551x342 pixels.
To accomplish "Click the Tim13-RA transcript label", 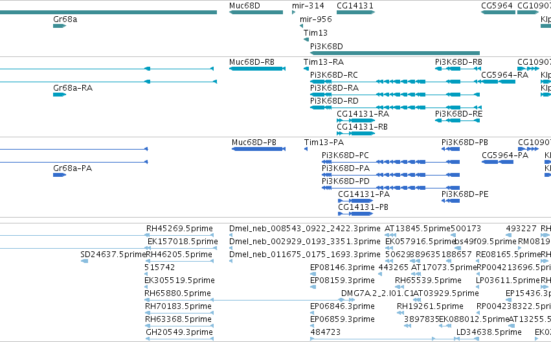I will (x=324, y=62).
